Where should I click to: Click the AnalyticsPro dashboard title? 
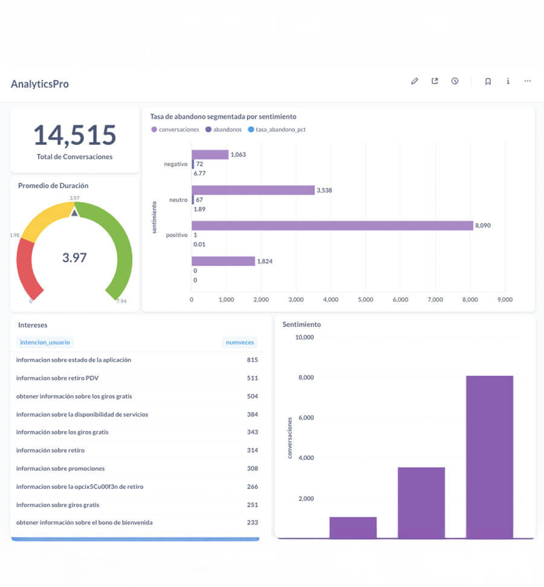[40, 84]
